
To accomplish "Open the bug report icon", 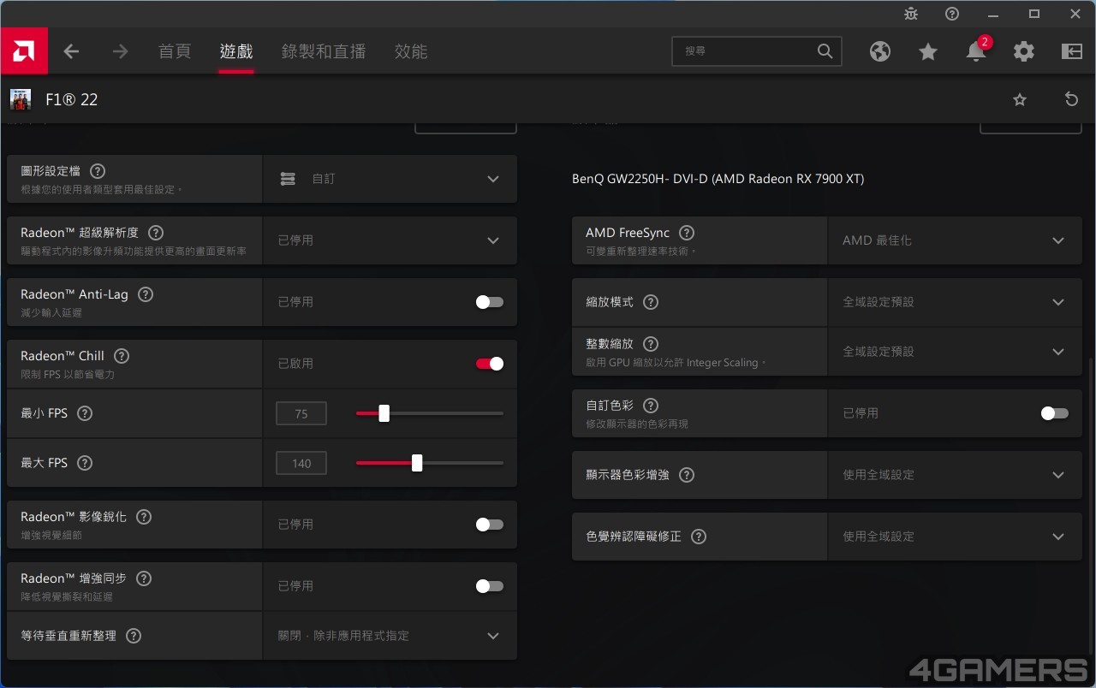I will [911, 14].
